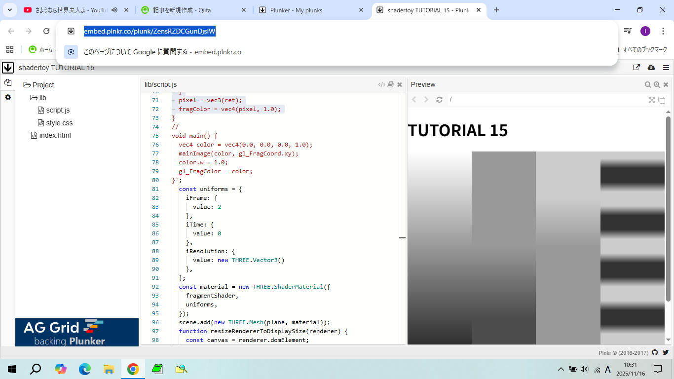Click the book icon in the editor header
The width and height of the screenshot is (674, 379).
(x=391, y=84)
